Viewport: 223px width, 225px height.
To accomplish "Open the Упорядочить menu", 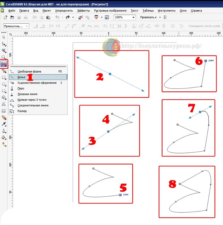I will point(64,11).
